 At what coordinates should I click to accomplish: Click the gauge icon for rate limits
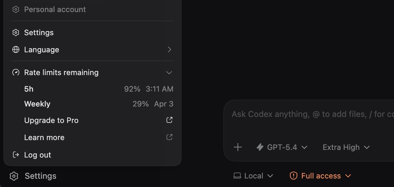tap(16, 73)
